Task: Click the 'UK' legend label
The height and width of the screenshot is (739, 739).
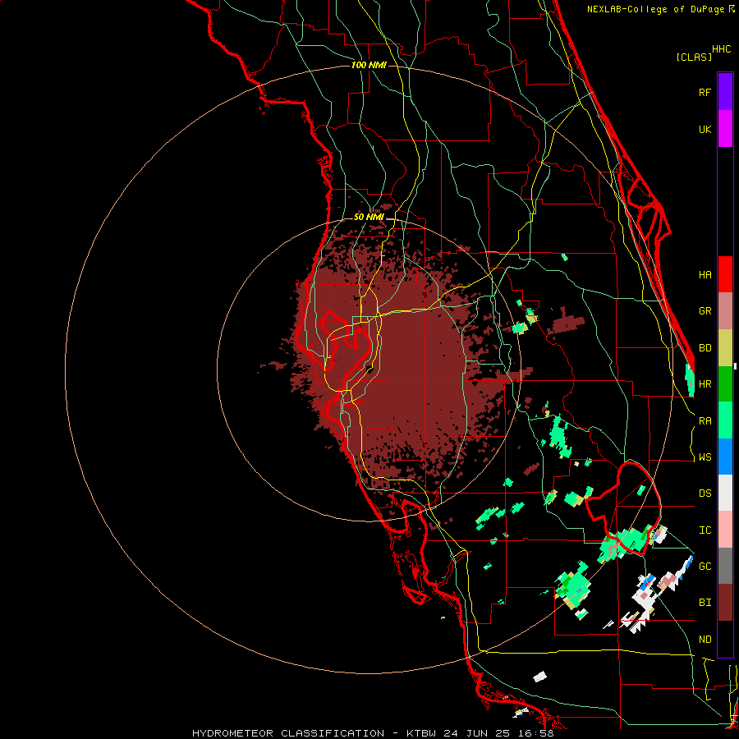Action: (x=705, y=129)
